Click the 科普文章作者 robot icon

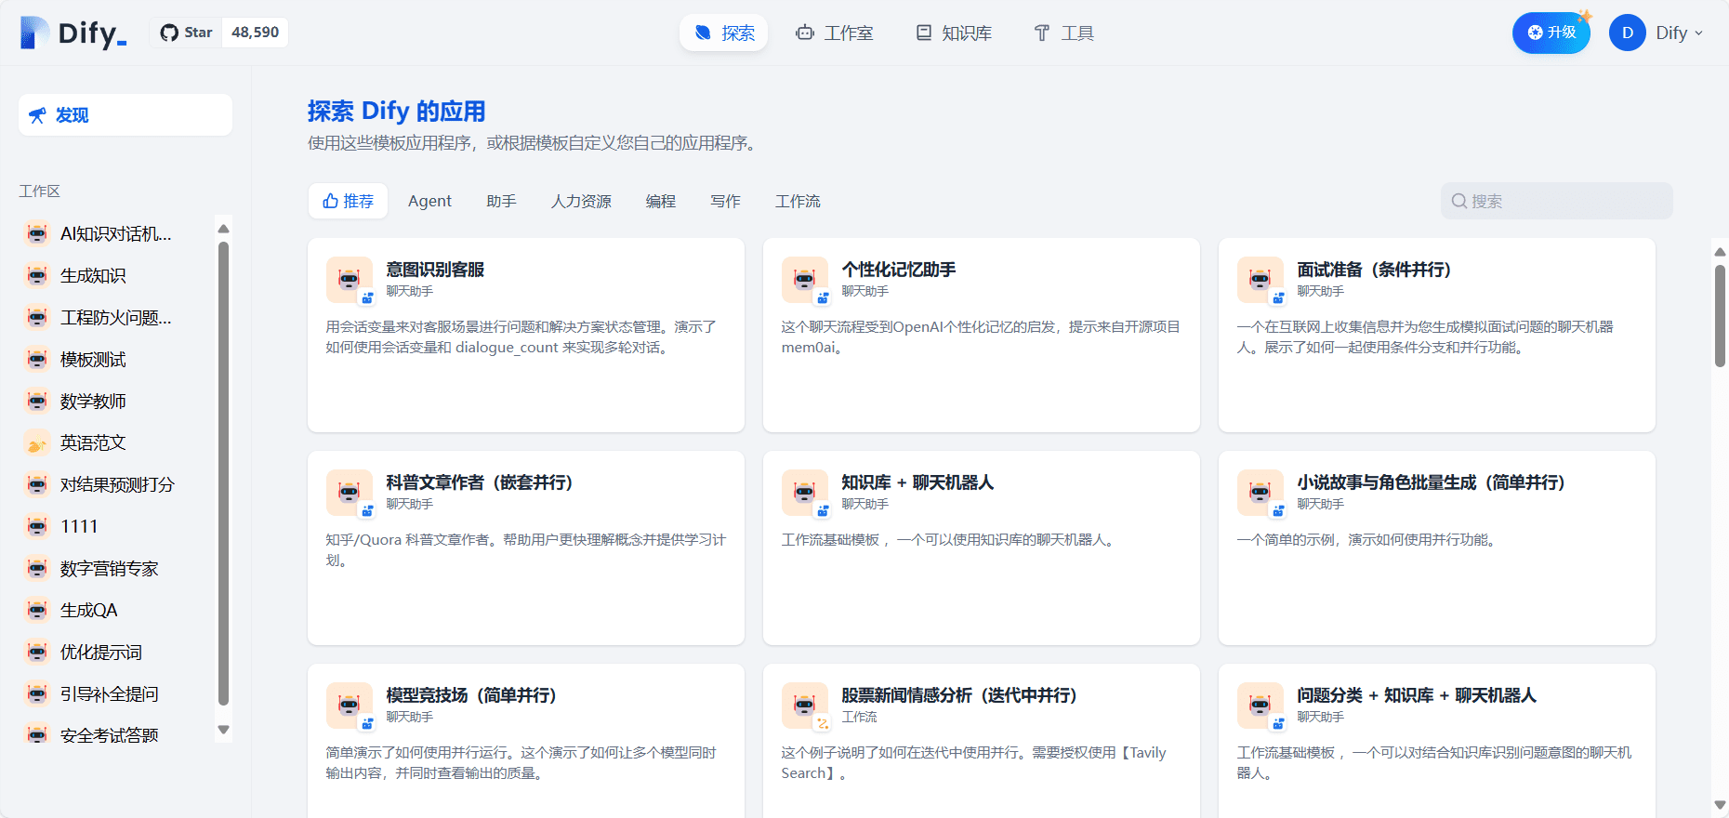[x=350, y=493]
